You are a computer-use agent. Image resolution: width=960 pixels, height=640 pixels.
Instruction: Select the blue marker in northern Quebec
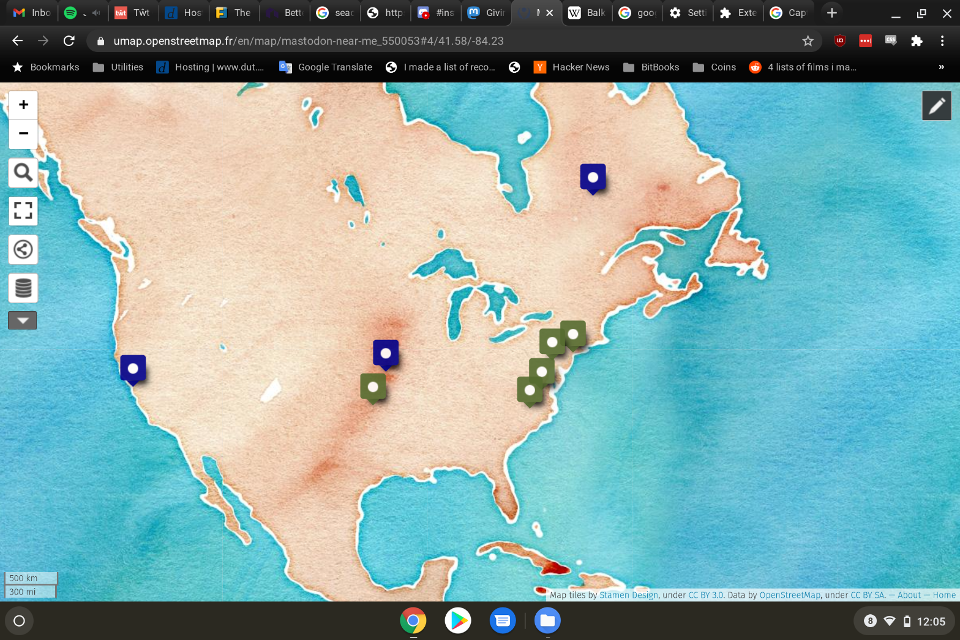point(593,178)
